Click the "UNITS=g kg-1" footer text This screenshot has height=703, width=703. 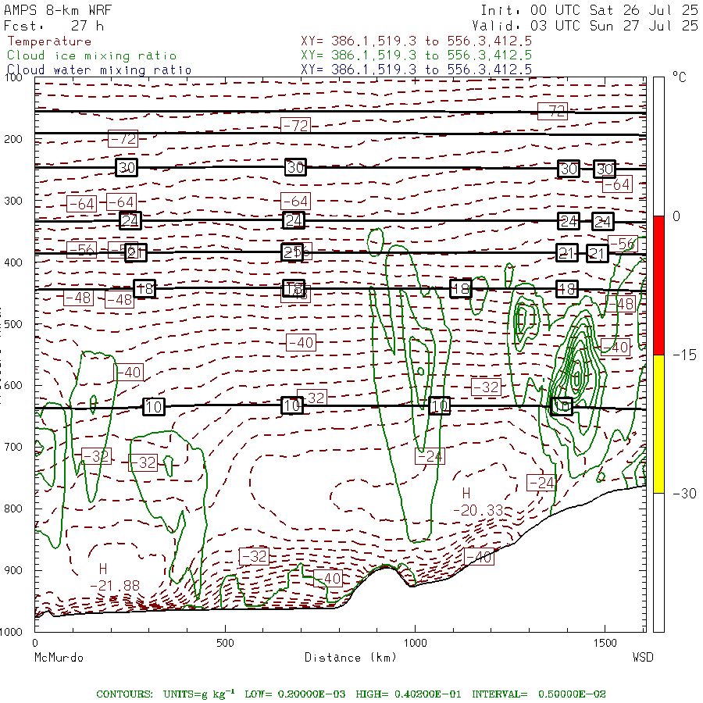click(199, 694)
